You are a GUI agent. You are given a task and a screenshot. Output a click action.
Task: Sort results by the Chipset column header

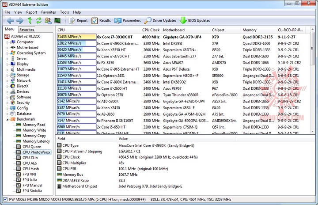(x=225, y=30)
